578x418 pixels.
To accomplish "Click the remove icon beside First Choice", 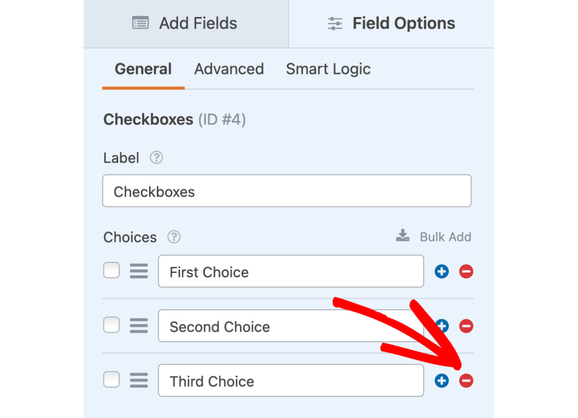I will pos(466,271).
